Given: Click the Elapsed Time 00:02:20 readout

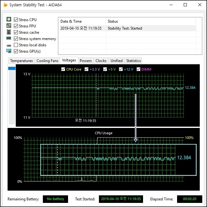Looking at the screenshot, I should [190, 199].
